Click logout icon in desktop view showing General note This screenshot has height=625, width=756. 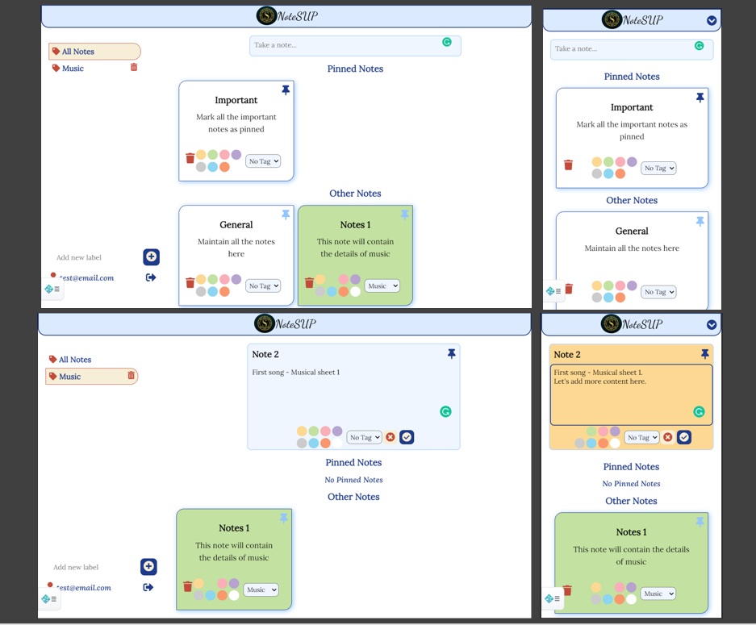(151, 277)
